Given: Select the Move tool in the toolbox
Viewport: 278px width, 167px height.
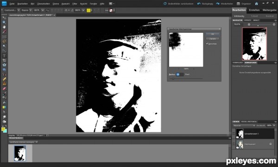Looking at the screenshot, I should click(x=4, y=18).
